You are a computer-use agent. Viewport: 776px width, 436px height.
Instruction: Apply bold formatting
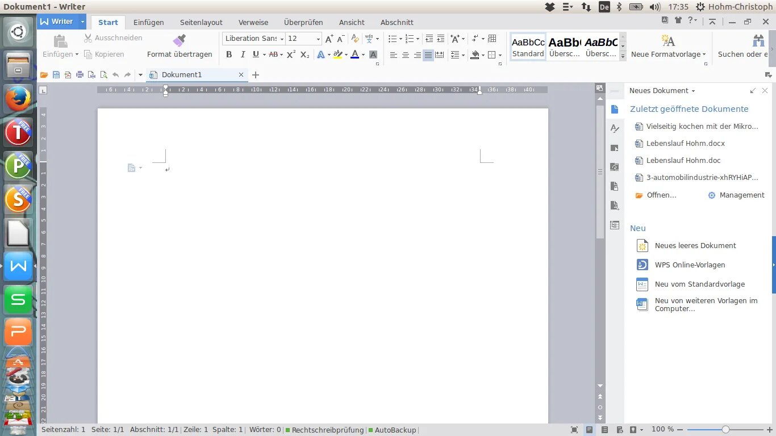tap(229, 54)
